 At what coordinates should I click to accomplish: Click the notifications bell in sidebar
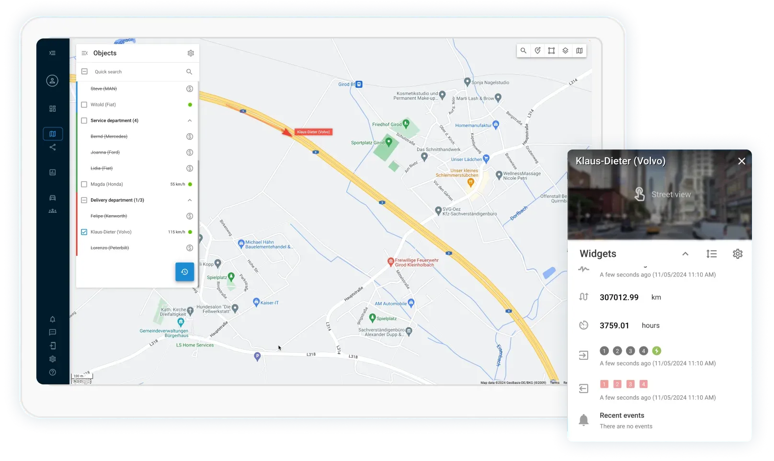(x=53, y=319)
